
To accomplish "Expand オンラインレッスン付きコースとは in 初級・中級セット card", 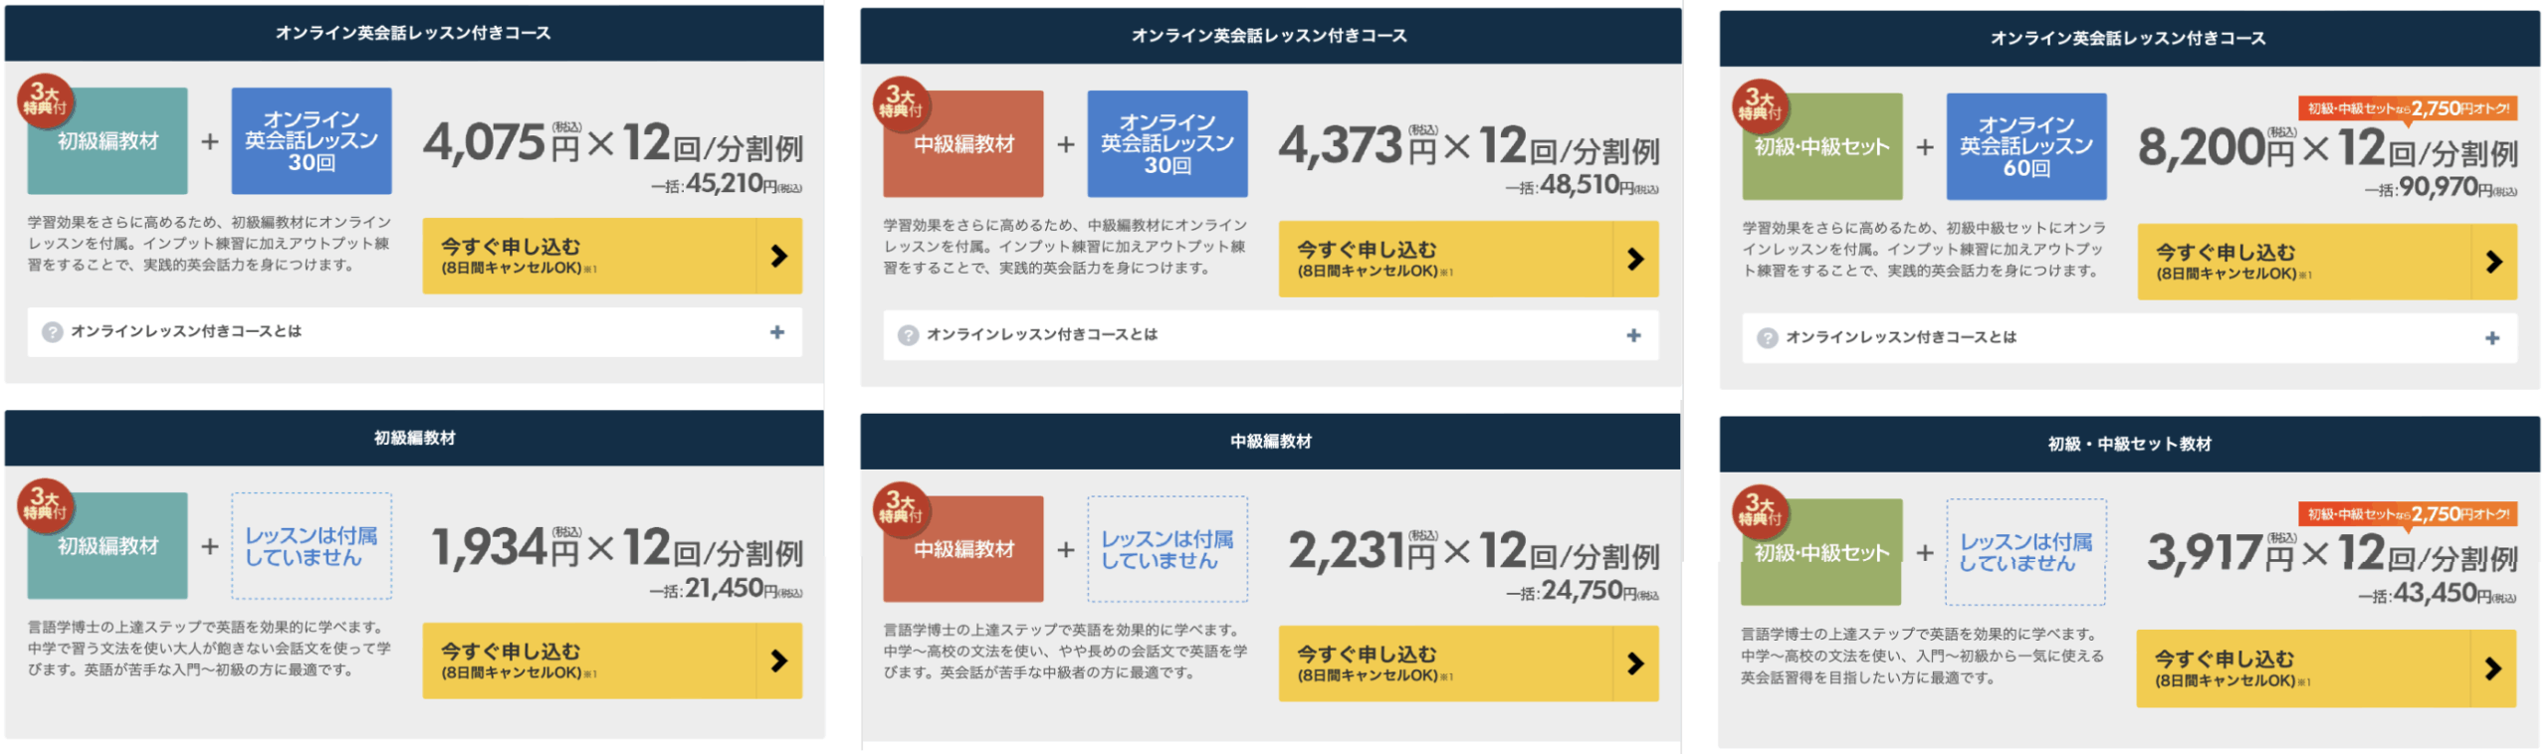I will (2491, 339).
